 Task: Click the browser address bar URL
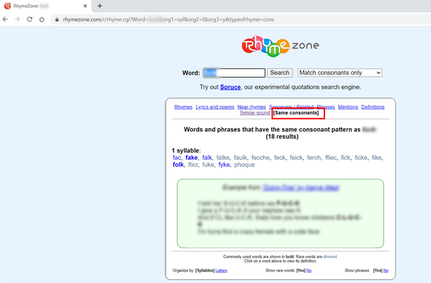point(169,20)
